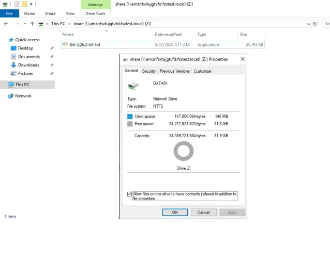
Task: Open the Customize Quick Access Toolbar dropdown arrow
Action: (x=31, y=4)
